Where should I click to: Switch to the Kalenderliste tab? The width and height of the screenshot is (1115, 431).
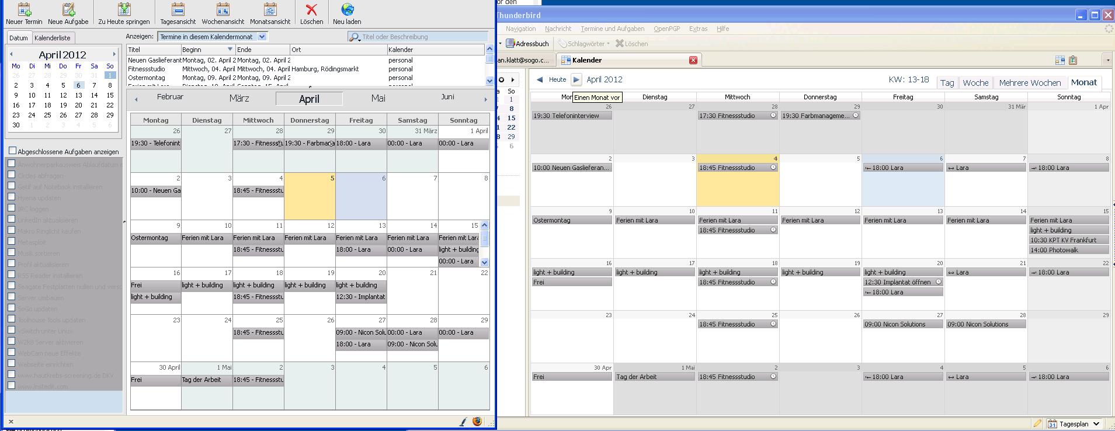pos(53,38)
